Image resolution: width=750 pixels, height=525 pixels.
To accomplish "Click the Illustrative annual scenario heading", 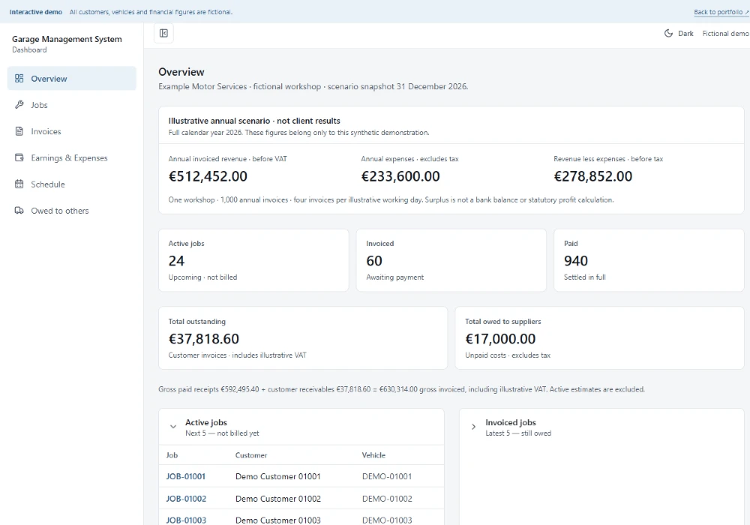I will (x=254, y=121).
